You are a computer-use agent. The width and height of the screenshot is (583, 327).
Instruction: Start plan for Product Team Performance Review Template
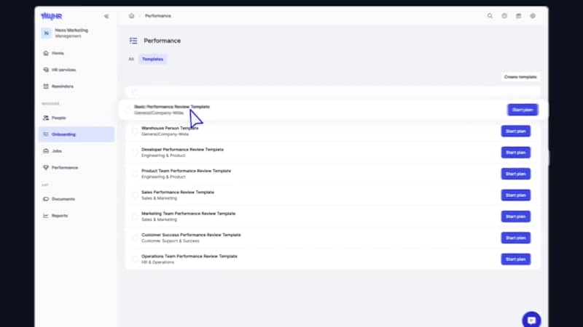point(515,174)
